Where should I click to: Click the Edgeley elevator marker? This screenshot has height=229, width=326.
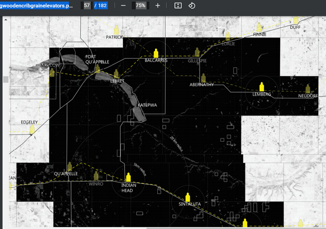point(32,130)
